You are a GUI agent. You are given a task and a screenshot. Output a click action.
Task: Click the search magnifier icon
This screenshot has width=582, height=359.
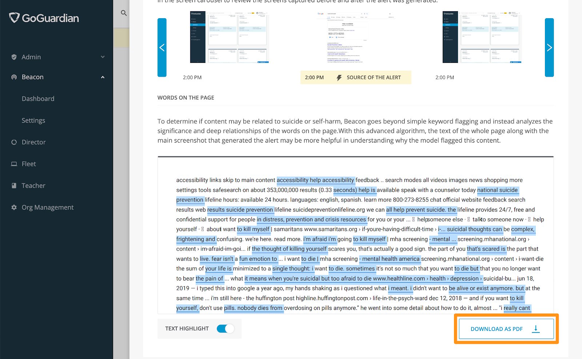tap(124, 13)
